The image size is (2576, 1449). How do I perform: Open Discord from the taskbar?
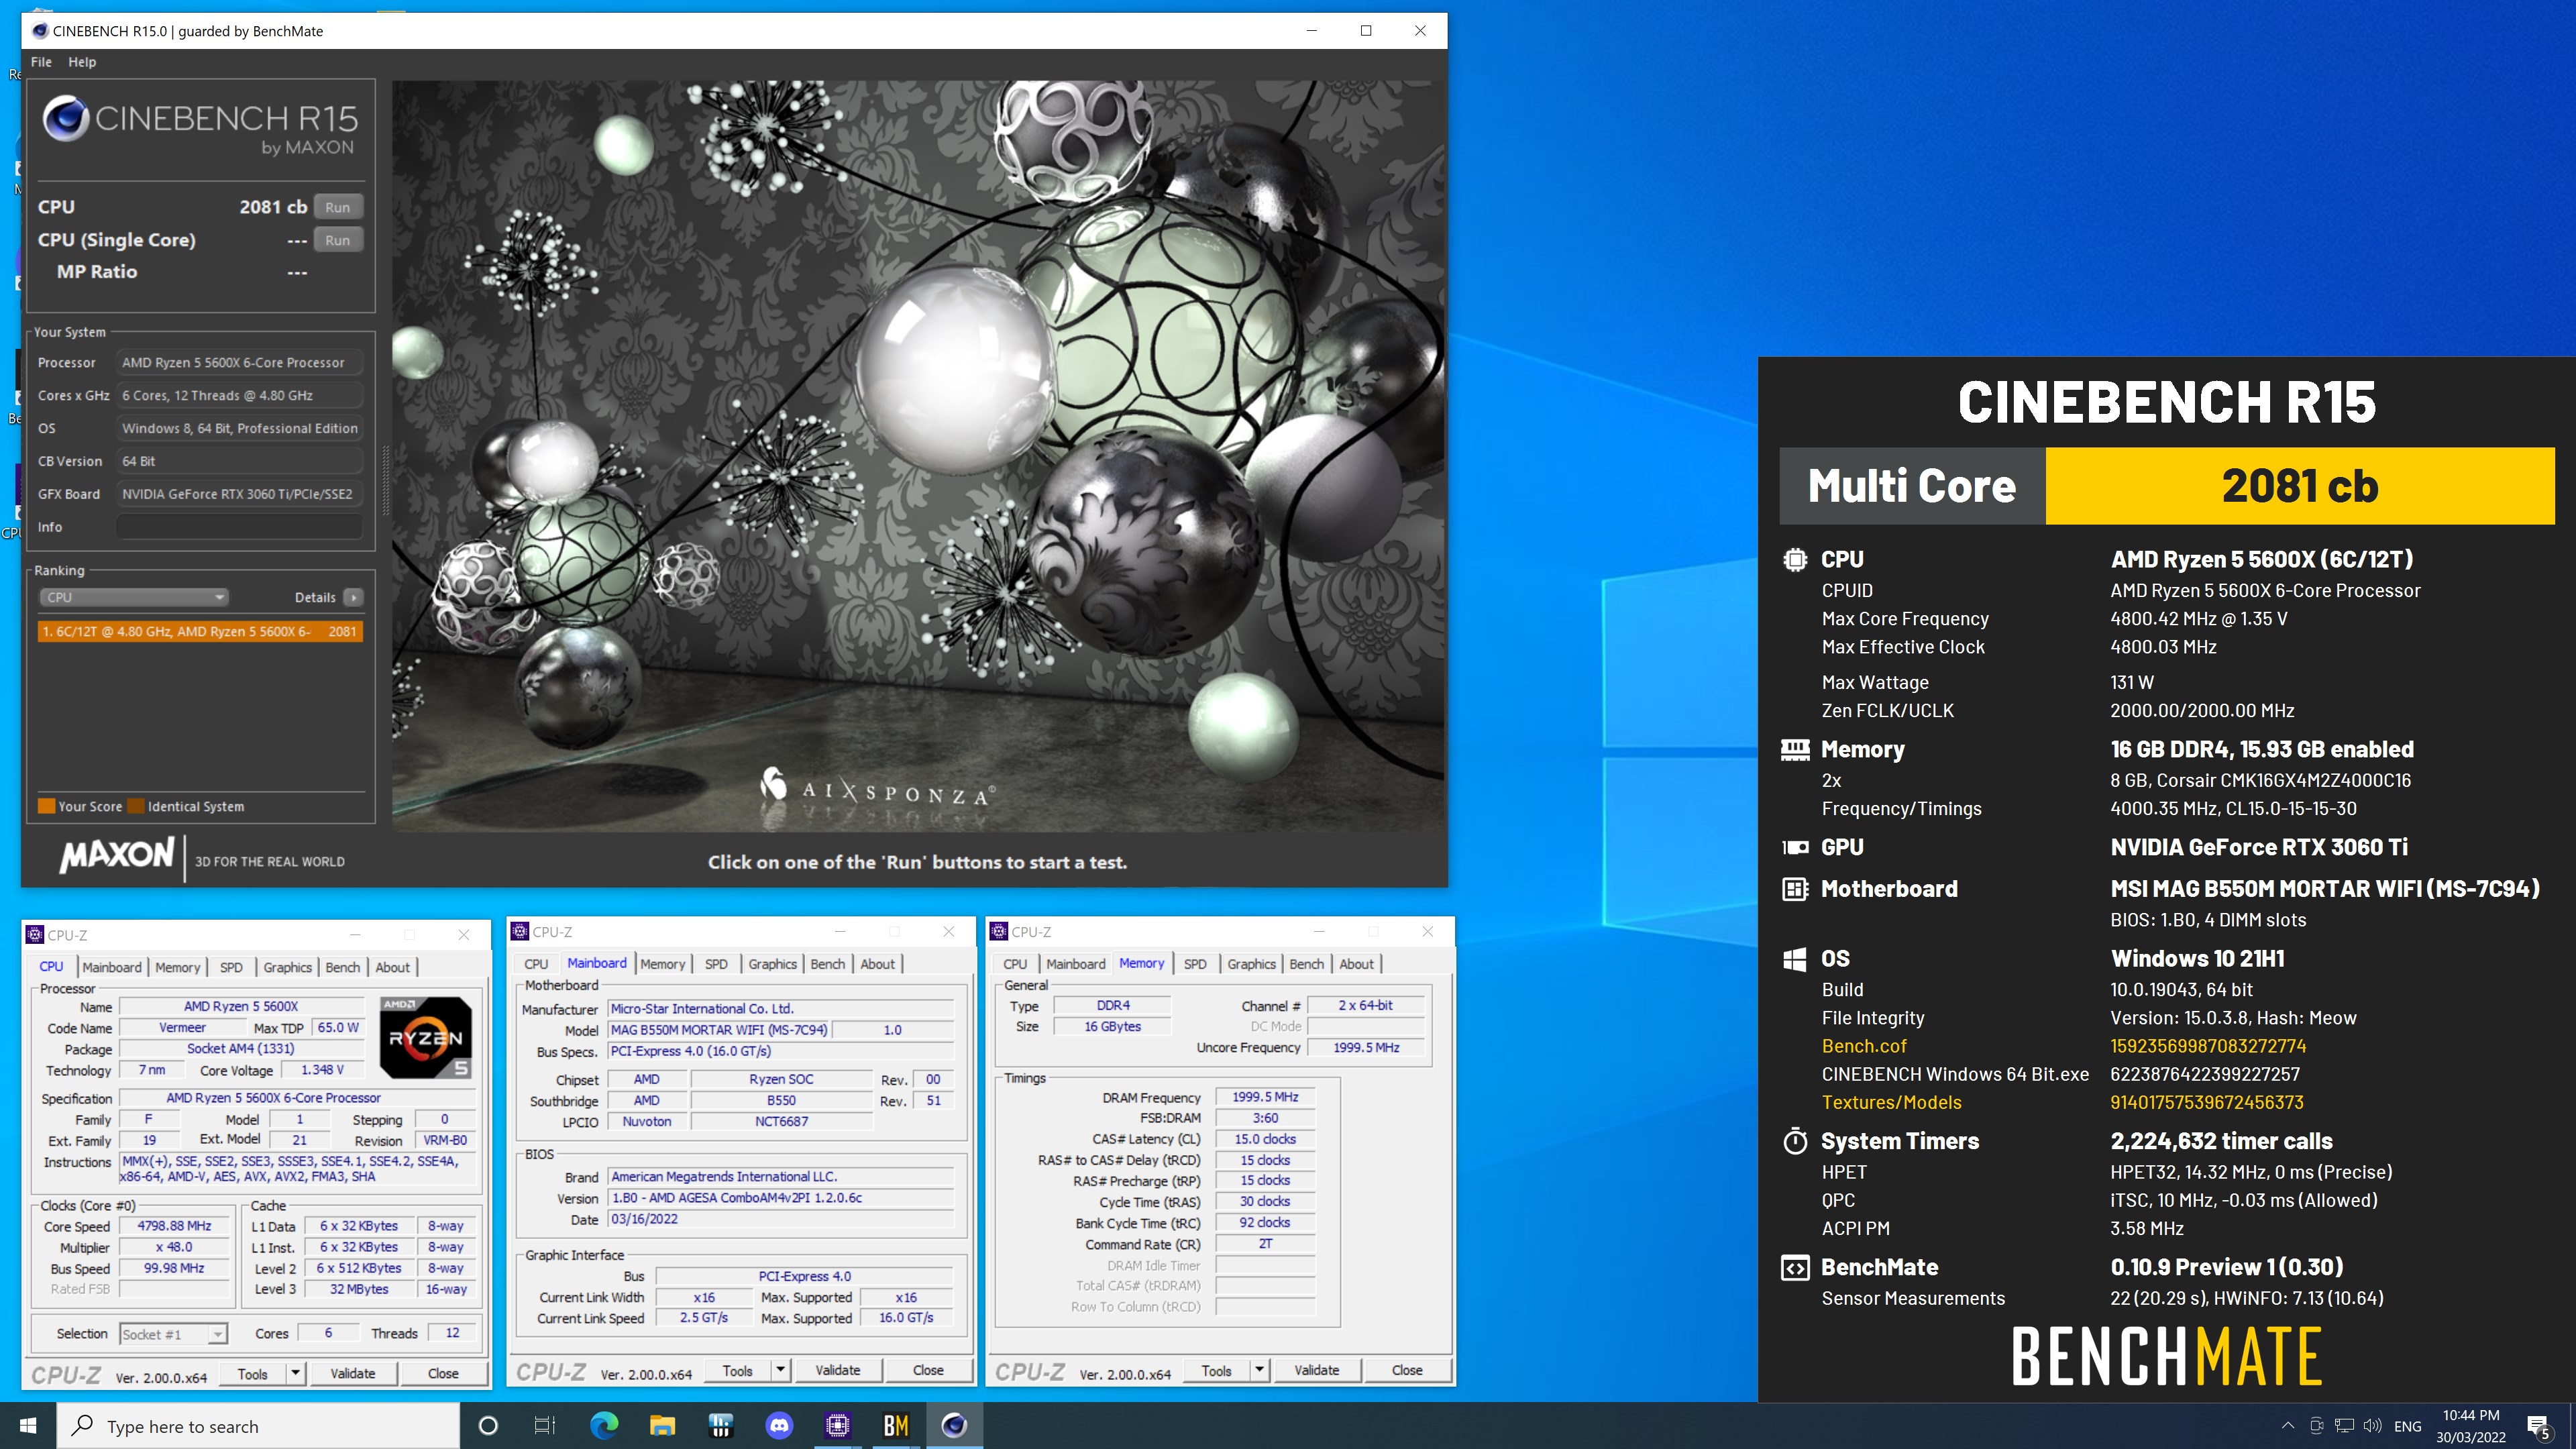tap(779, 1426)
